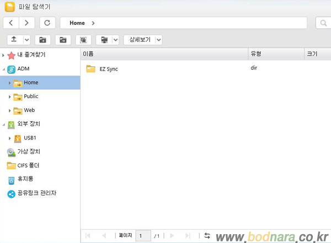Create a new folder with toolbar icon
Viewport: 331px width, 243px height.
42,40
